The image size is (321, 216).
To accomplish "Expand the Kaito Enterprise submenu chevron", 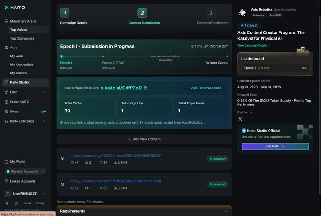I will [x=44, y=121].
